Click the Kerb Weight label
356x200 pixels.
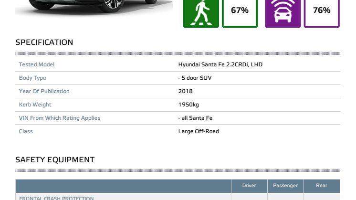35,105
